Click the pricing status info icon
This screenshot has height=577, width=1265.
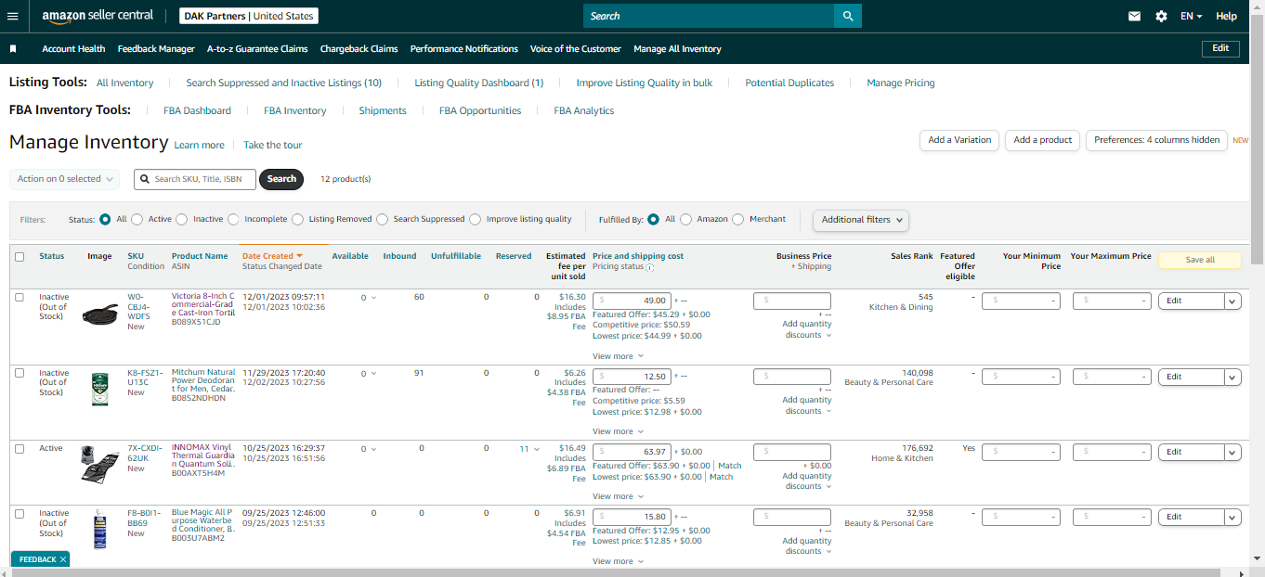coord(649,267)
